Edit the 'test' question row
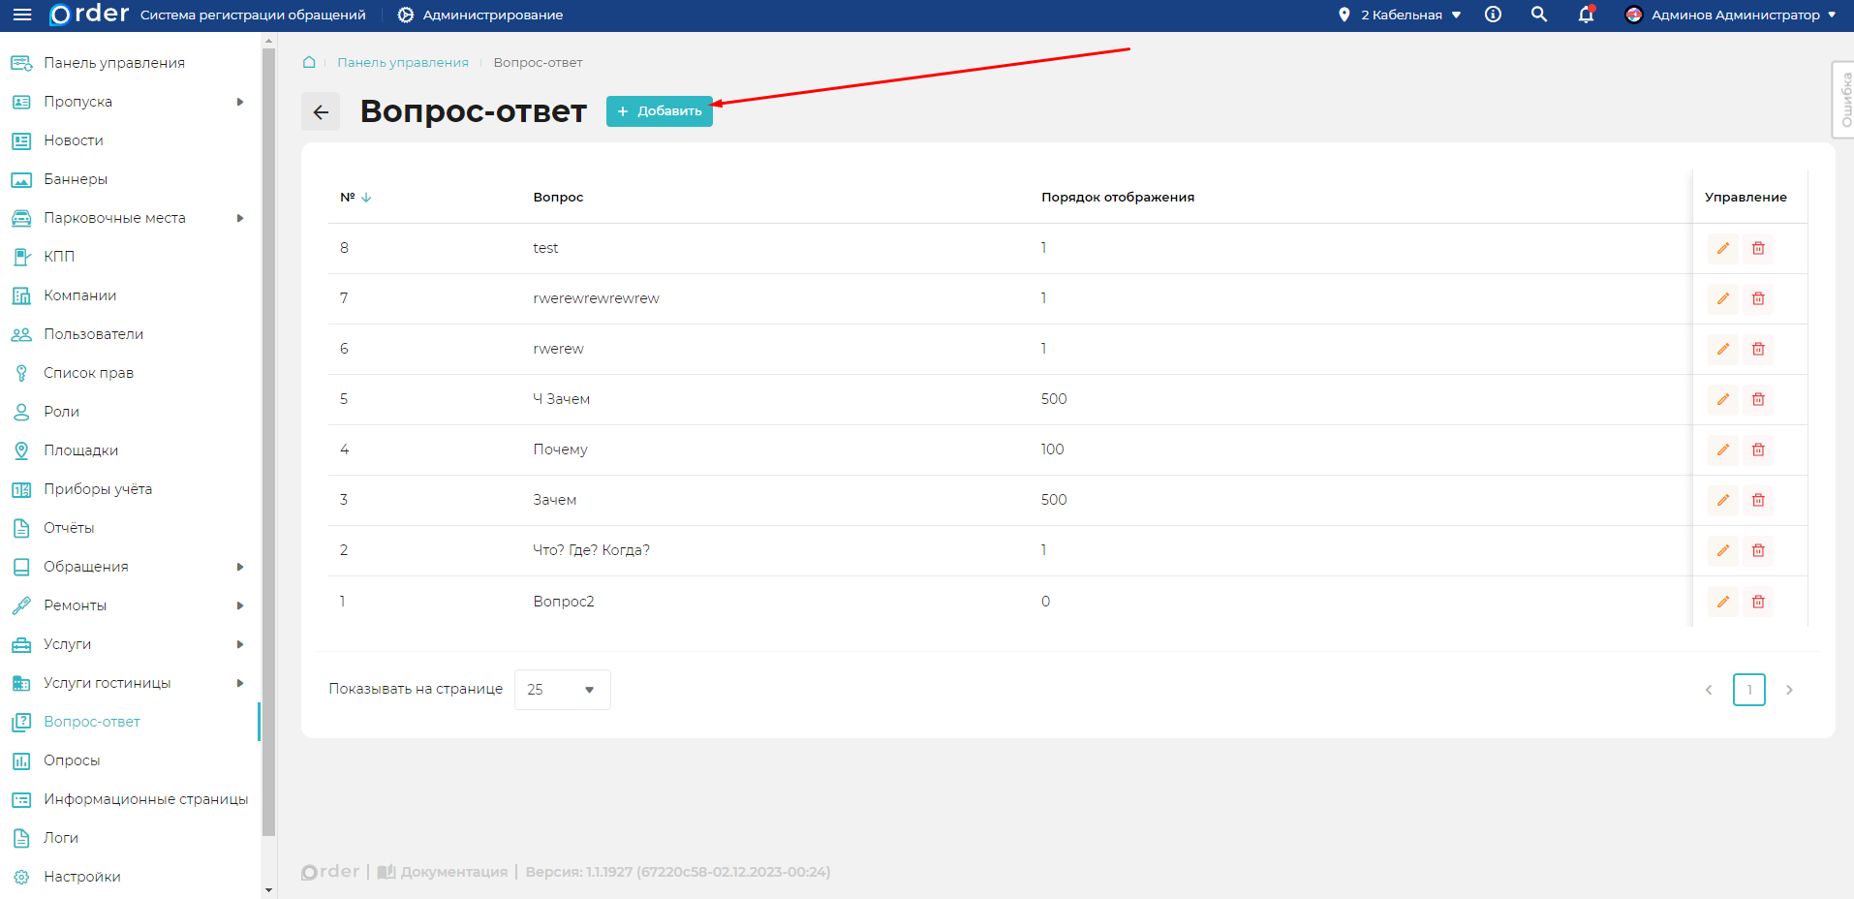 pyautogui.click(x=1722, y=249)
